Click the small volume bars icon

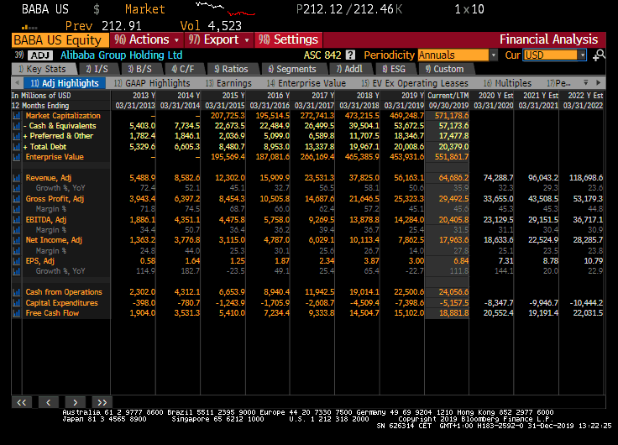(x=29, y=27)
